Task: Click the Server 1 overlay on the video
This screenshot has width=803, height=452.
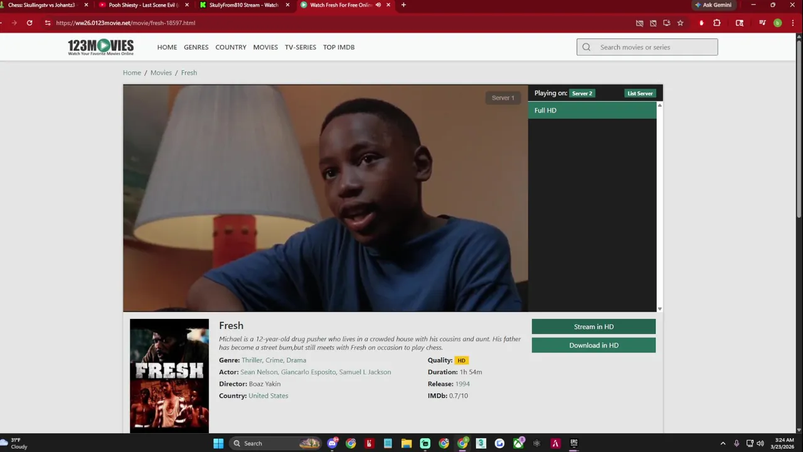Action: coord(503,98)
